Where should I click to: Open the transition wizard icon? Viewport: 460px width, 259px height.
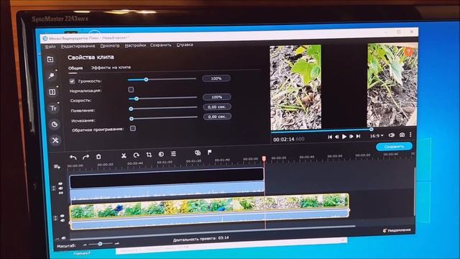pos(198,153)
